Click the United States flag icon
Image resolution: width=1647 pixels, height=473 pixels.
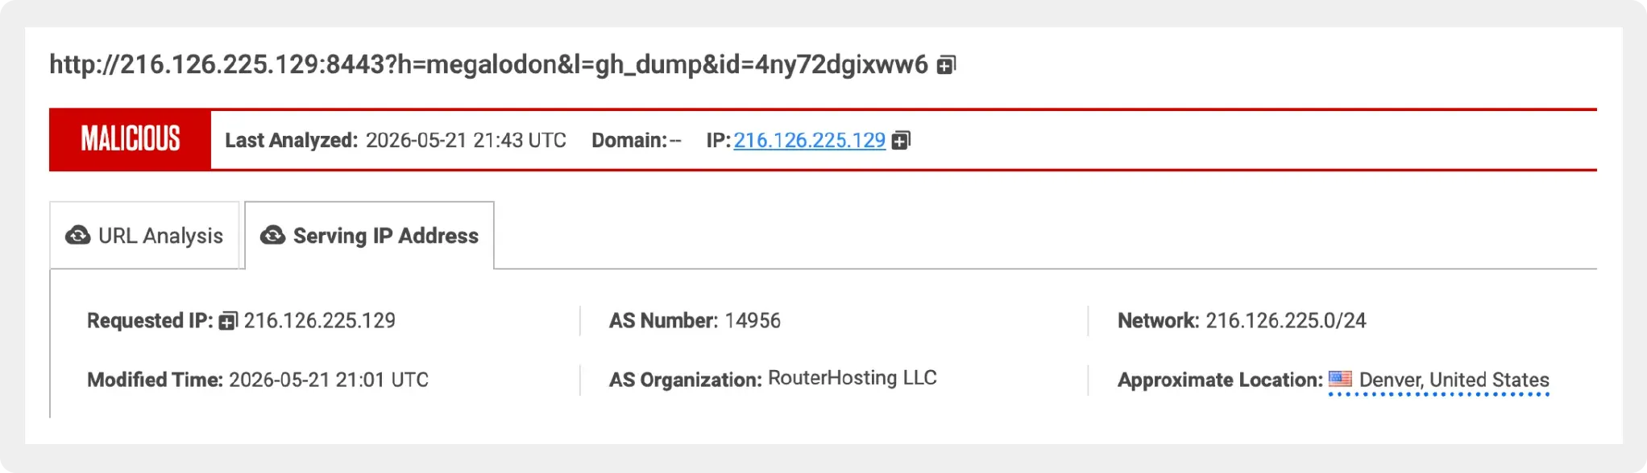(x=1340, y=378)
